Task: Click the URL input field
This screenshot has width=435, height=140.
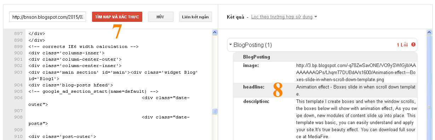Action: tap(47, 17)
